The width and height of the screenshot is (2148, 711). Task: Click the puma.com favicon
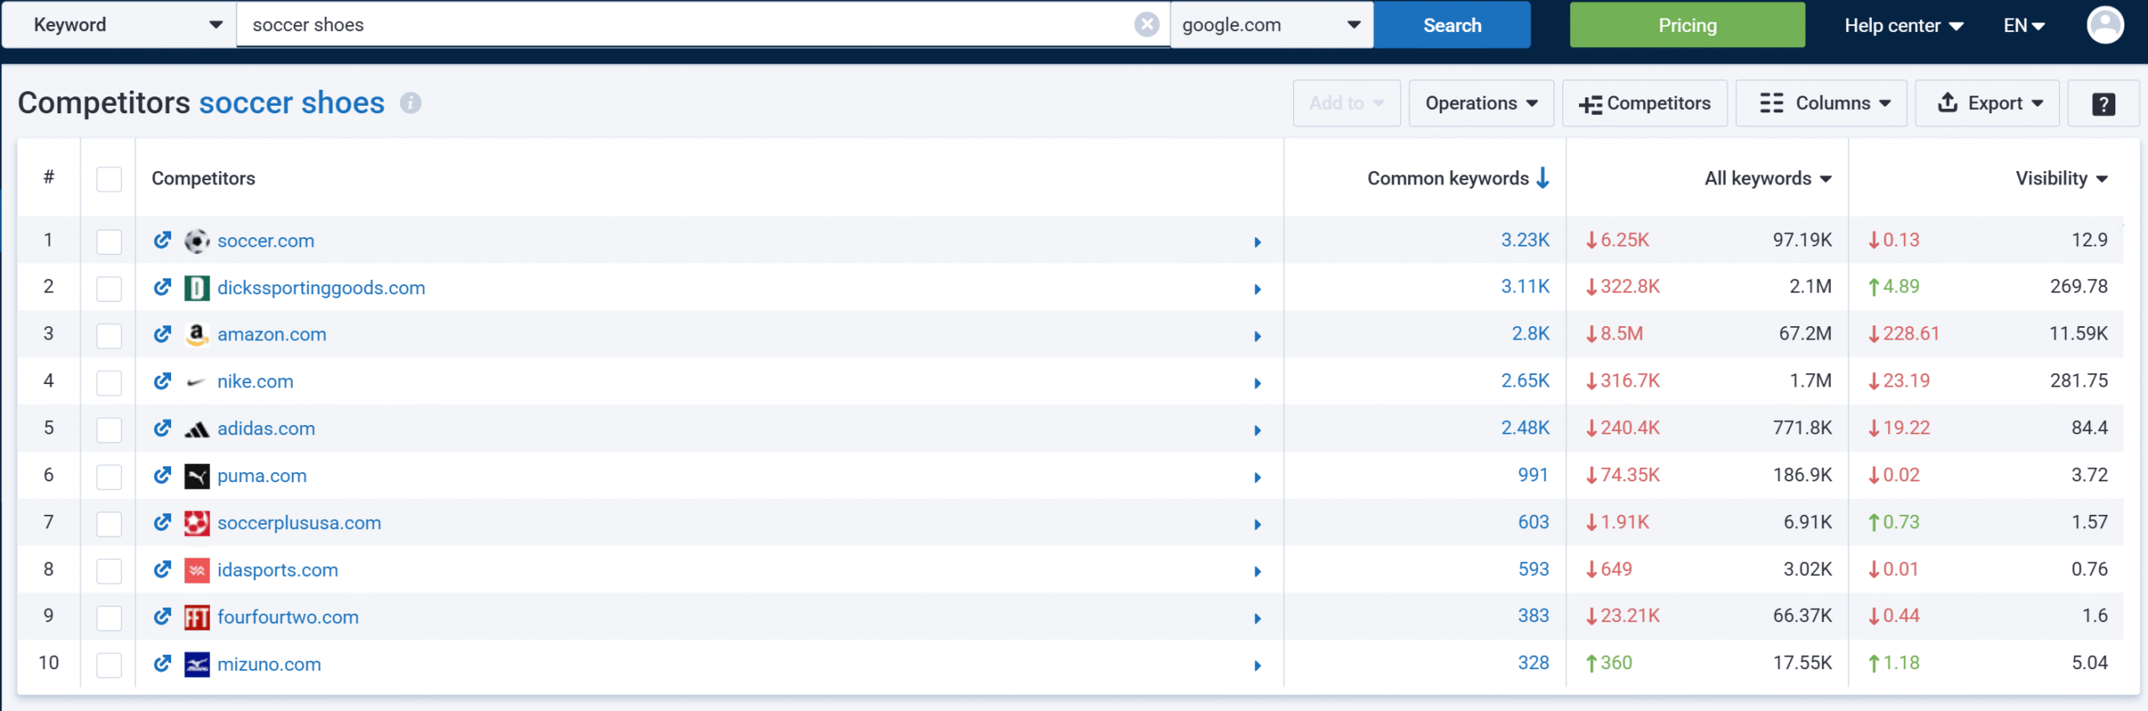196,476
